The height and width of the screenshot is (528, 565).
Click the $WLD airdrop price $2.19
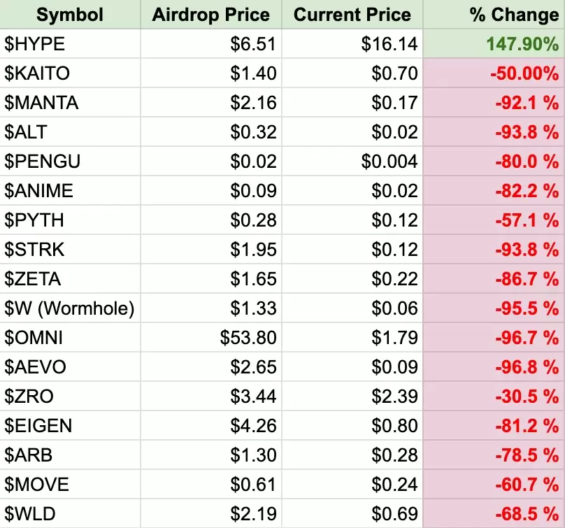210,514
